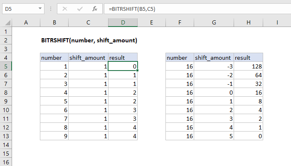Select row 14 header
The image size is (291, 166).
tap(6, 145)
